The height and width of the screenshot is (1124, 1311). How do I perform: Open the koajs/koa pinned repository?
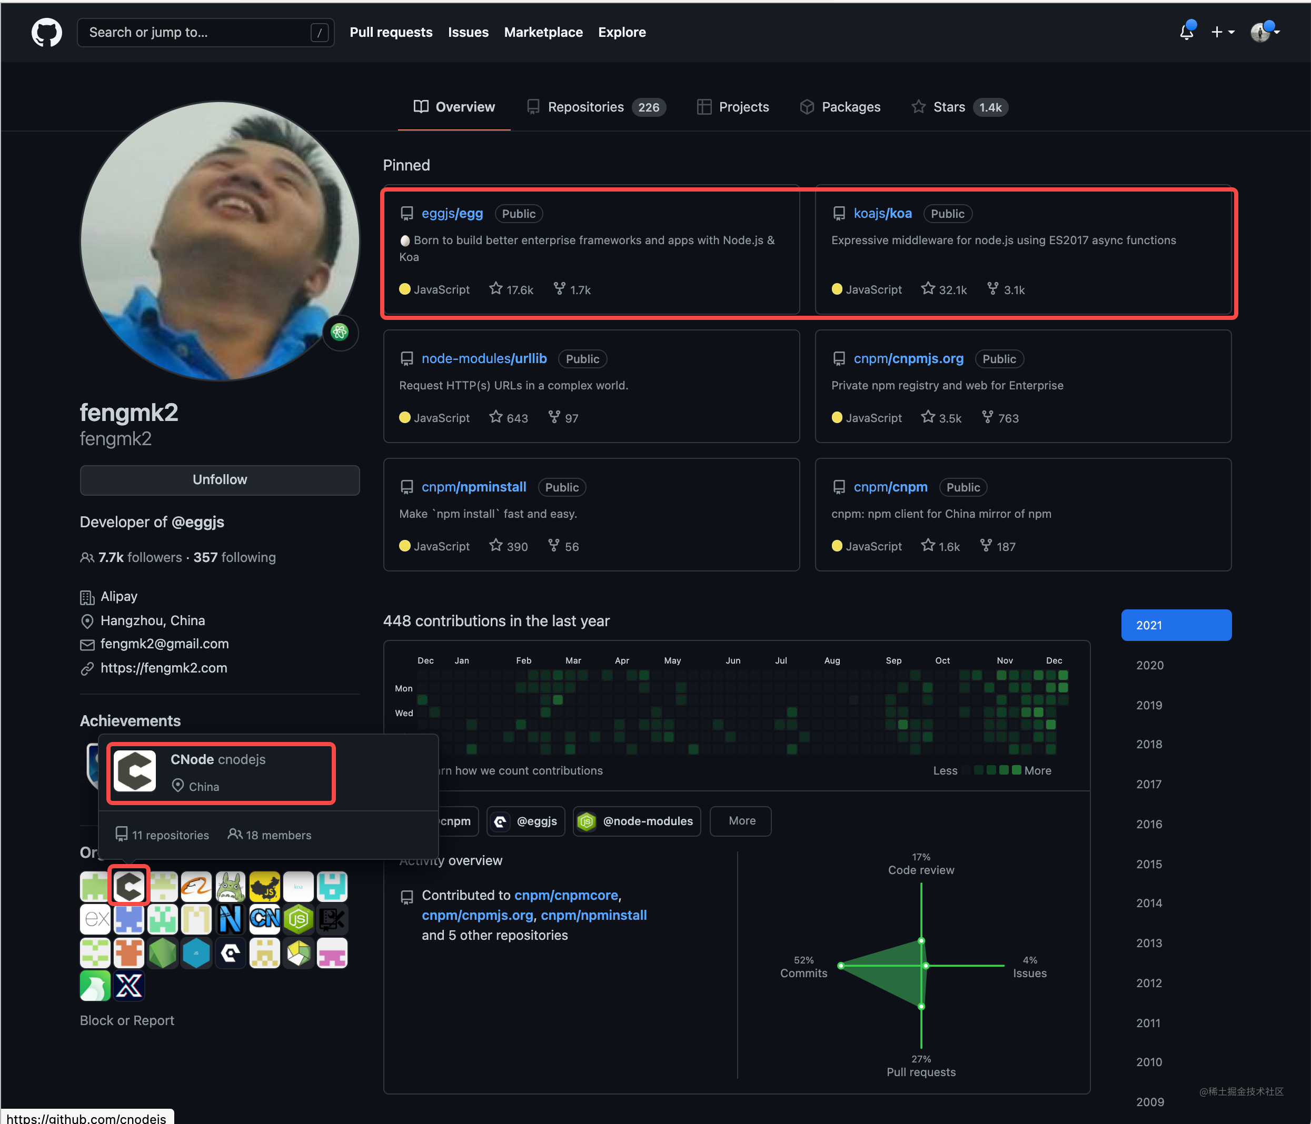tap(882, 213)
